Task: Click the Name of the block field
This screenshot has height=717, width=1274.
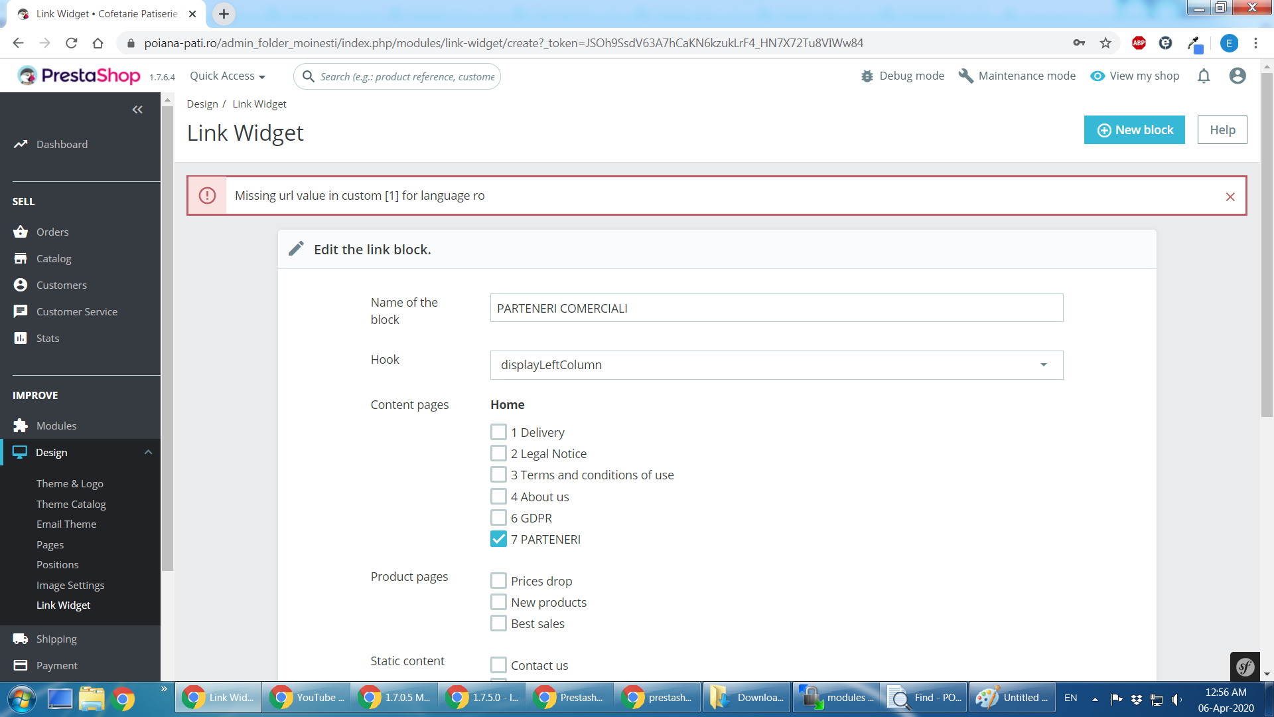Action: (x=776, y=308)
